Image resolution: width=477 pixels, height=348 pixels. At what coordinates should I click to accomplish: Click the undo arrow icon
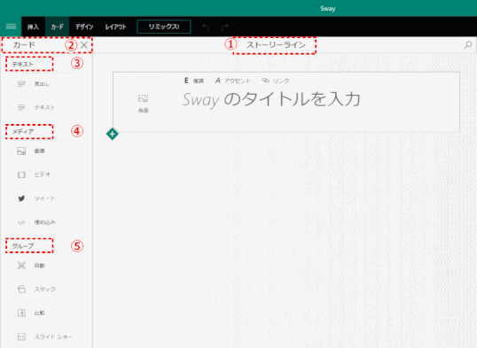[206, 27]
